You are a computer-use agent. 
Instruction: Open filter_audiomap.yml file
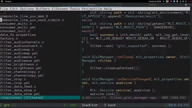click(x=19, y=53)
